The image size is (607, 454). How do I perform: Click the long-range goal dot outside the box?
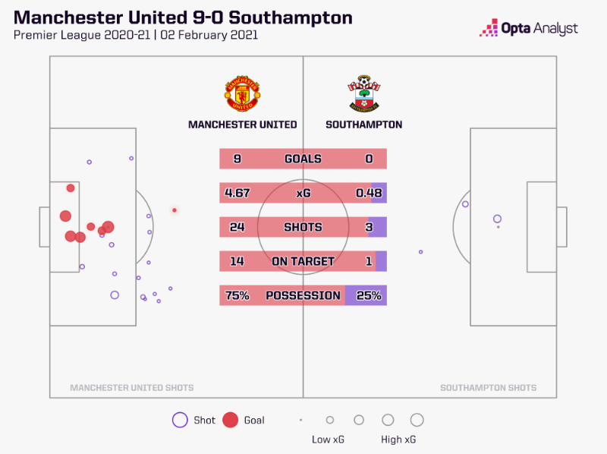175,210
